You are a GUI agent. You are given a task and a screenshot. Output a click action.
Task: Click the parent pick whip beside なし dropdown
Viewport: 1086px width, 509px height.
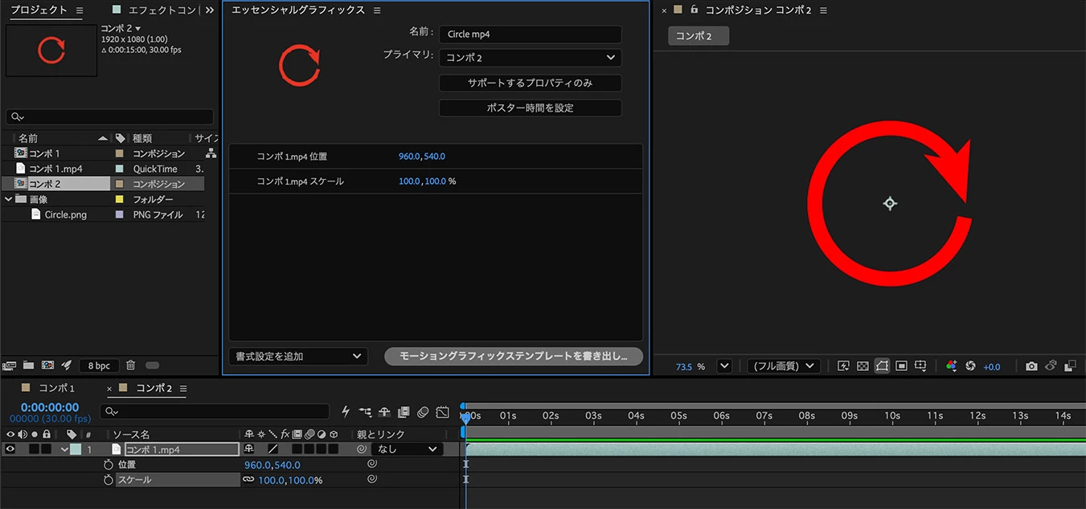click(x=363, y=449)
